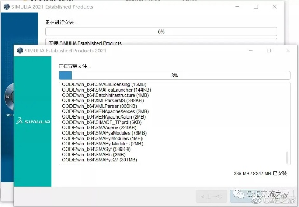Close the SIMULIA Established Products 2021 window
299x207 pixels.
point(288,51)
